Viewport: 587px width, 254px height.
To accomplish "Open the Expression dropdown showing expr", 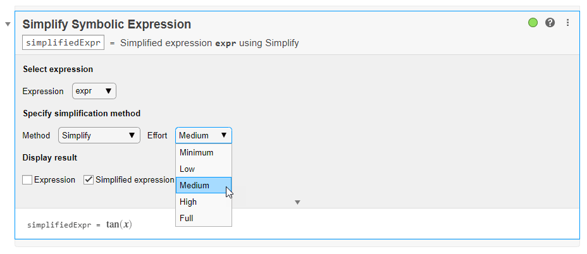I will pos(94,91).
